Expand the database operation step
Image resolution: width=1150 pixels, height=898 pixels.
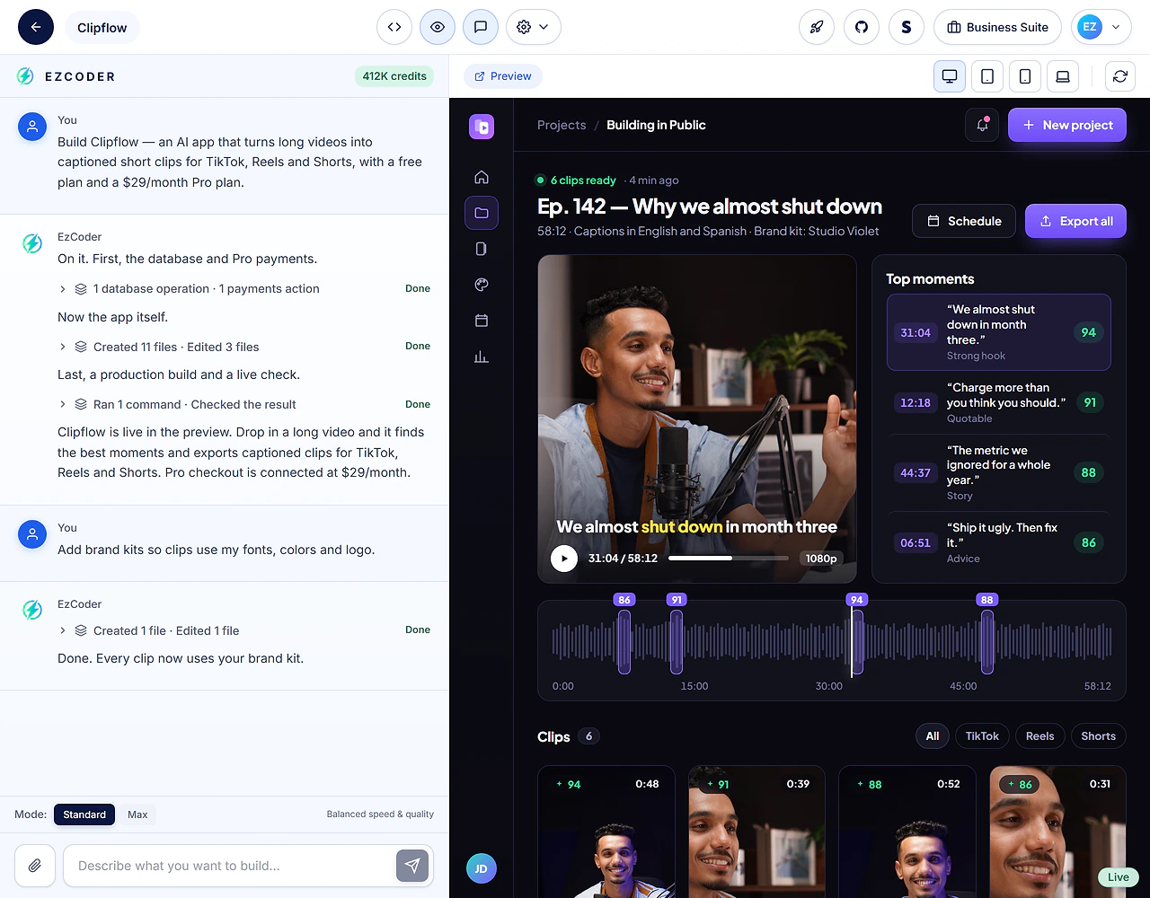244,288
